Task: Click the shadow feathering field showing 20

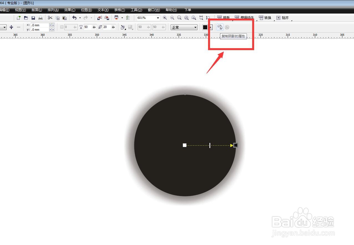Action: click(x=107, y=27)
